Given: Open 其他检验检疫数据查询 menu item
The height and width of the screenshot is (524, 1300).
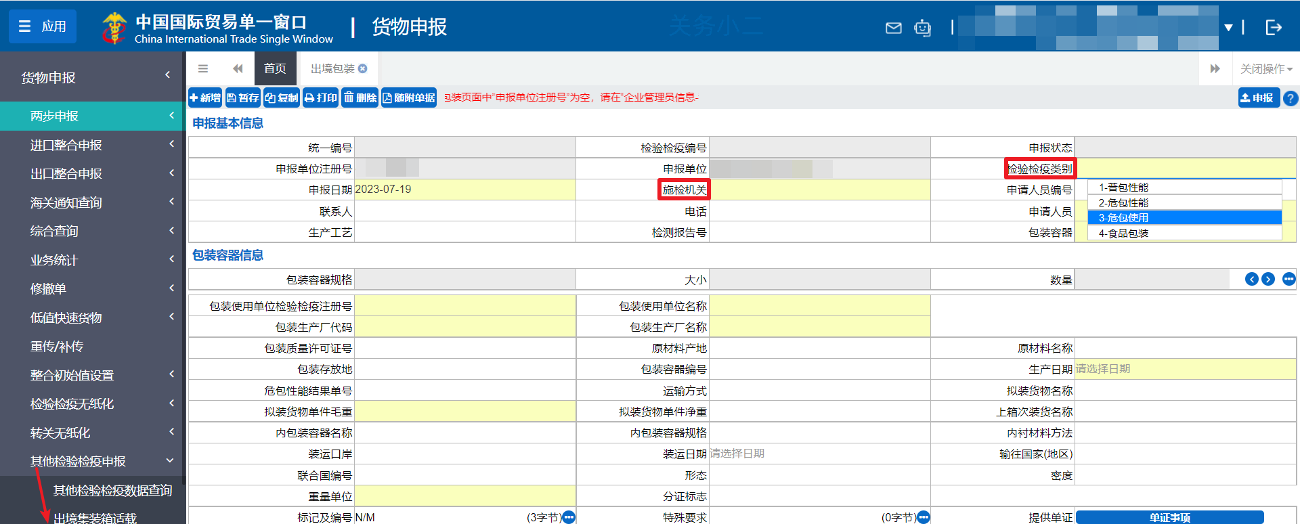Looking at the screenshot, I should [112, 490].
